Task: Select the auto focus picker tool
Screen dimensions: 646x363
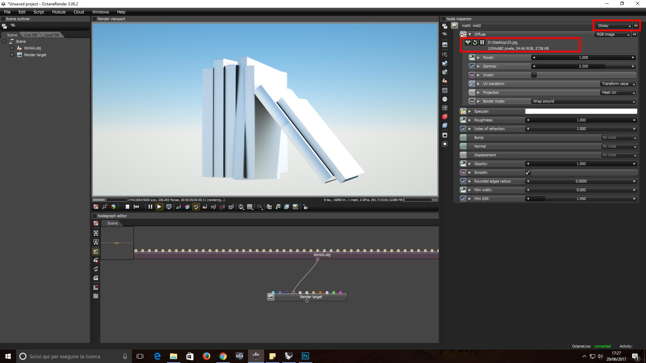Action: coord(178,207)
